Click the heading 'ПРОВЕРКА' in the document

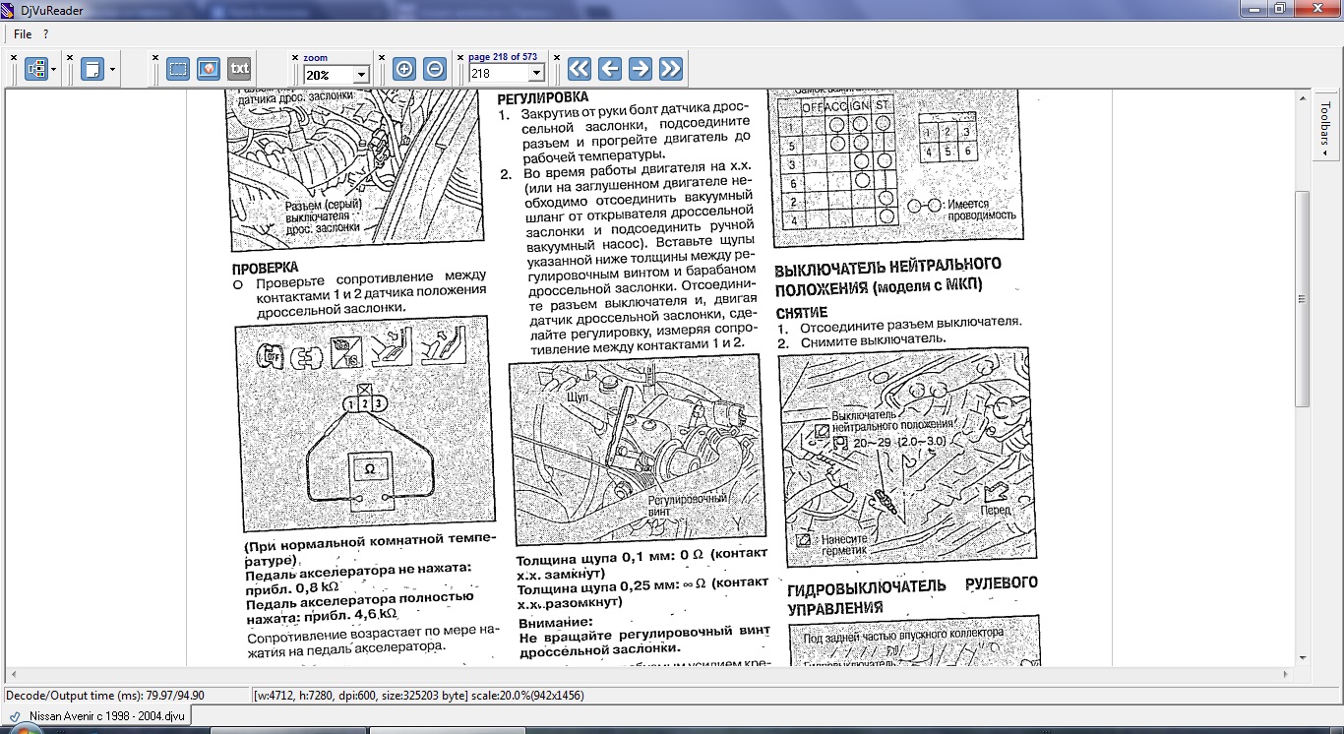[x=265, y=268]
